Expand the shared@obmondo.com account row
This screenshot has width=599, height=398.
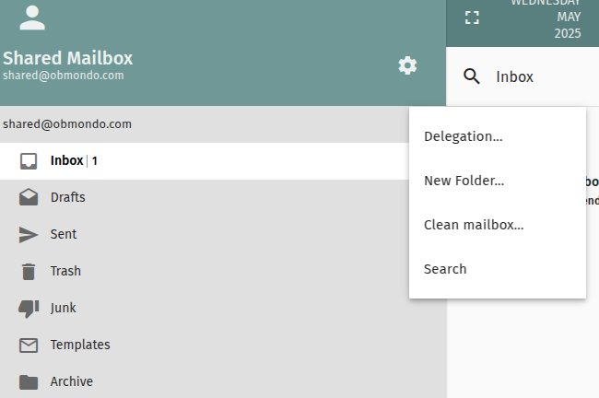pos(67,123)
